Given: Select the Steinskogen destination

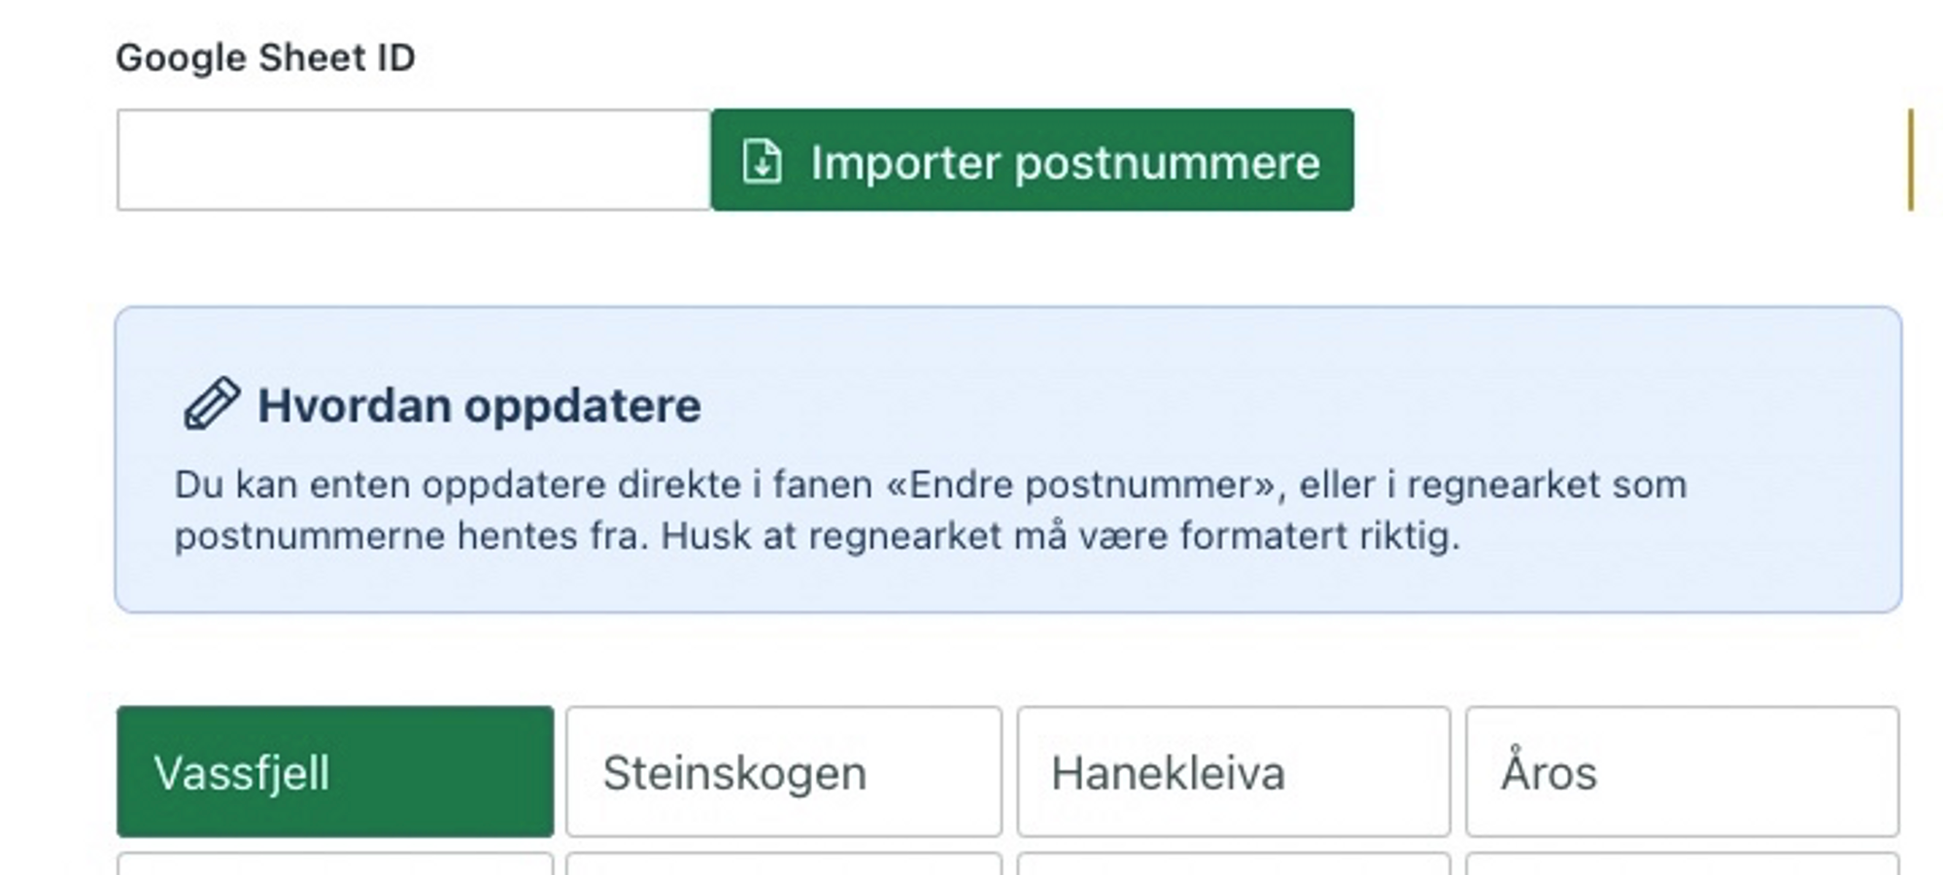Looking at the screenshot, I should tap(783, 772).
